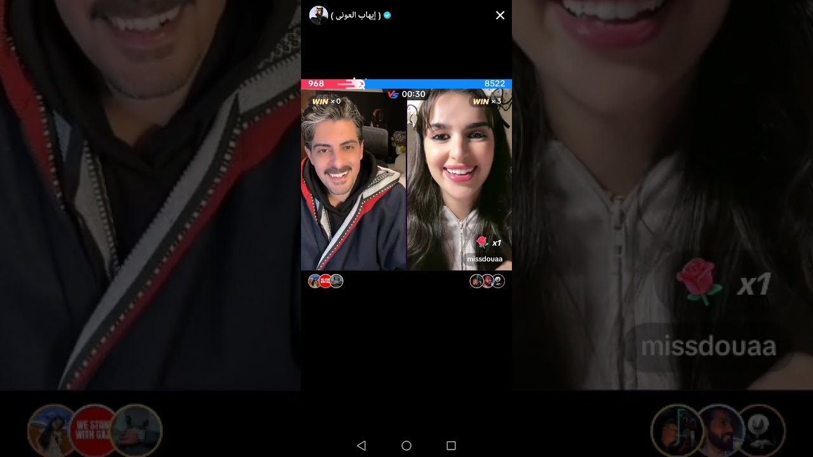The height and width of the screenshot is (457, 813).
Task: Open right team's first gifter avatar with music note
Action: 476,281
